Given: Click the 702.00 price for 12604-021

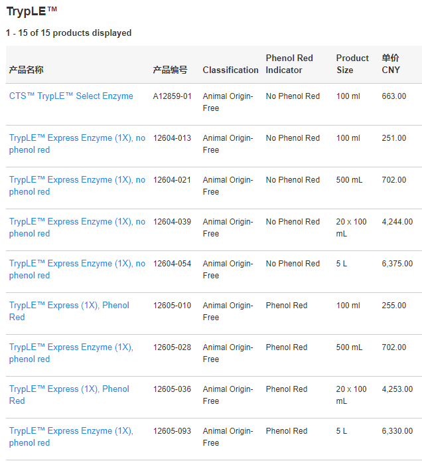Looking at the screenshot, I should pyautogui.click(x=393, y=180).
